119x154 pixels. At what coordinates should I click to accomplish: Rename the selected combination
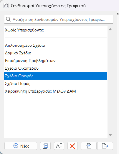coord(59,146)
